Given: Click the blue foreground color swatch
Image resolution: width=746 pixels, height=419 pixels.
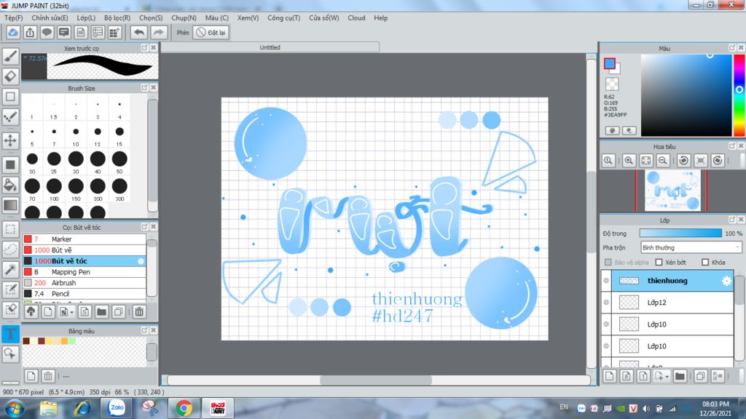Looking at the screenshot, I should click(x=610, y=64).
